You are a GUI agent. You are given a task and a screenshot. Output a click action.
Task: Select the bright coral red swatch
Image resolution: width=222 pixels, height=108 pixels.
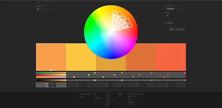coord(171,57)
